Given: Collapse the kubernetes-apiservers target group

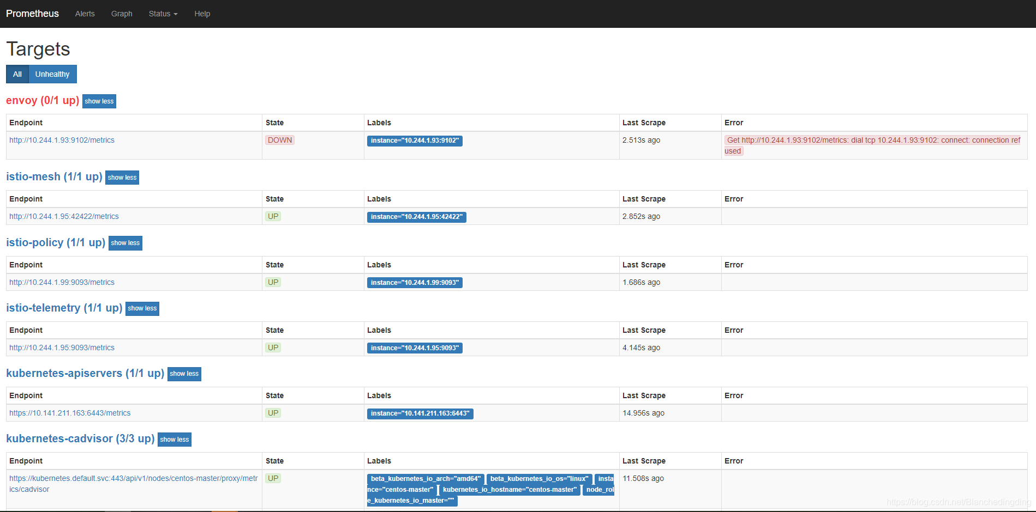Looking at the screenshot, I should pos(184,374).
